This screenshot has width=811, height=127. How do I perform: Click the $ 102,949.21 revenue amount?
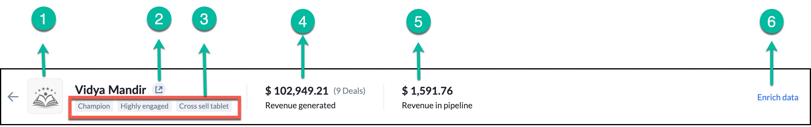(x=297, y=91)
